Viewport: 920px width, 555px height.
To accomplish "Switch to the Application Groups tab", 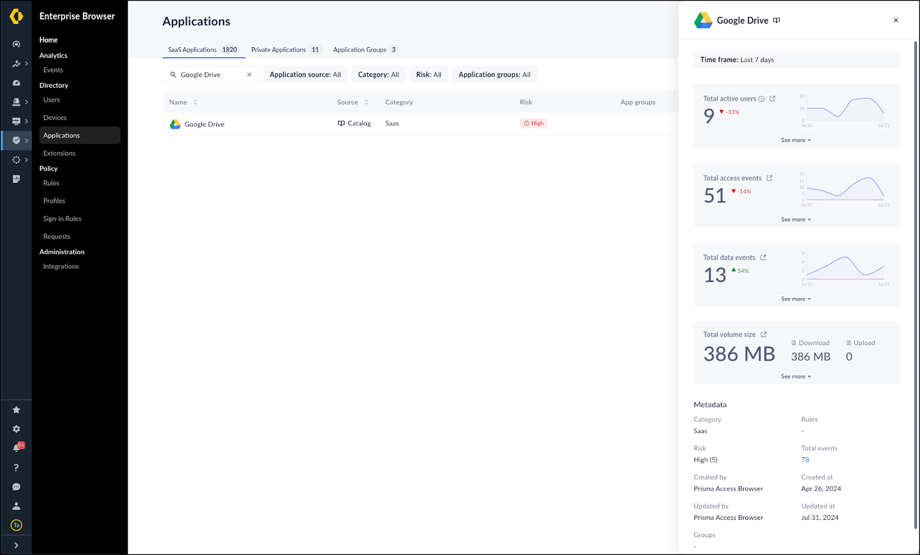I will (365, 50).
